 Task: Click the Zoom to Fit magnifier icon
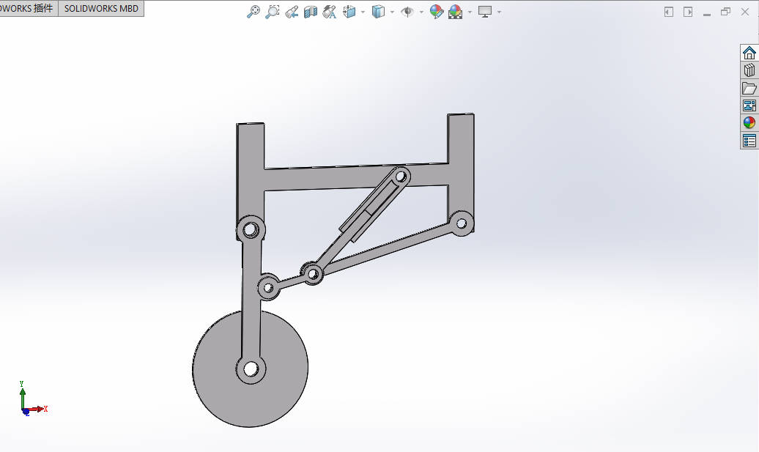click(253, 12)
